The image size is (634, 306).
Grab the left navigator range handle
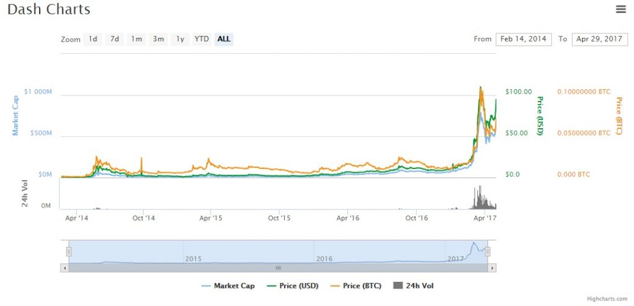point(69,251)
